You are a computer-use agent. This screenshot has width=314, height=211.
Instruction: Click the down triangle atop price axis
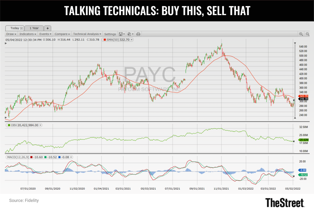point(295,43)
